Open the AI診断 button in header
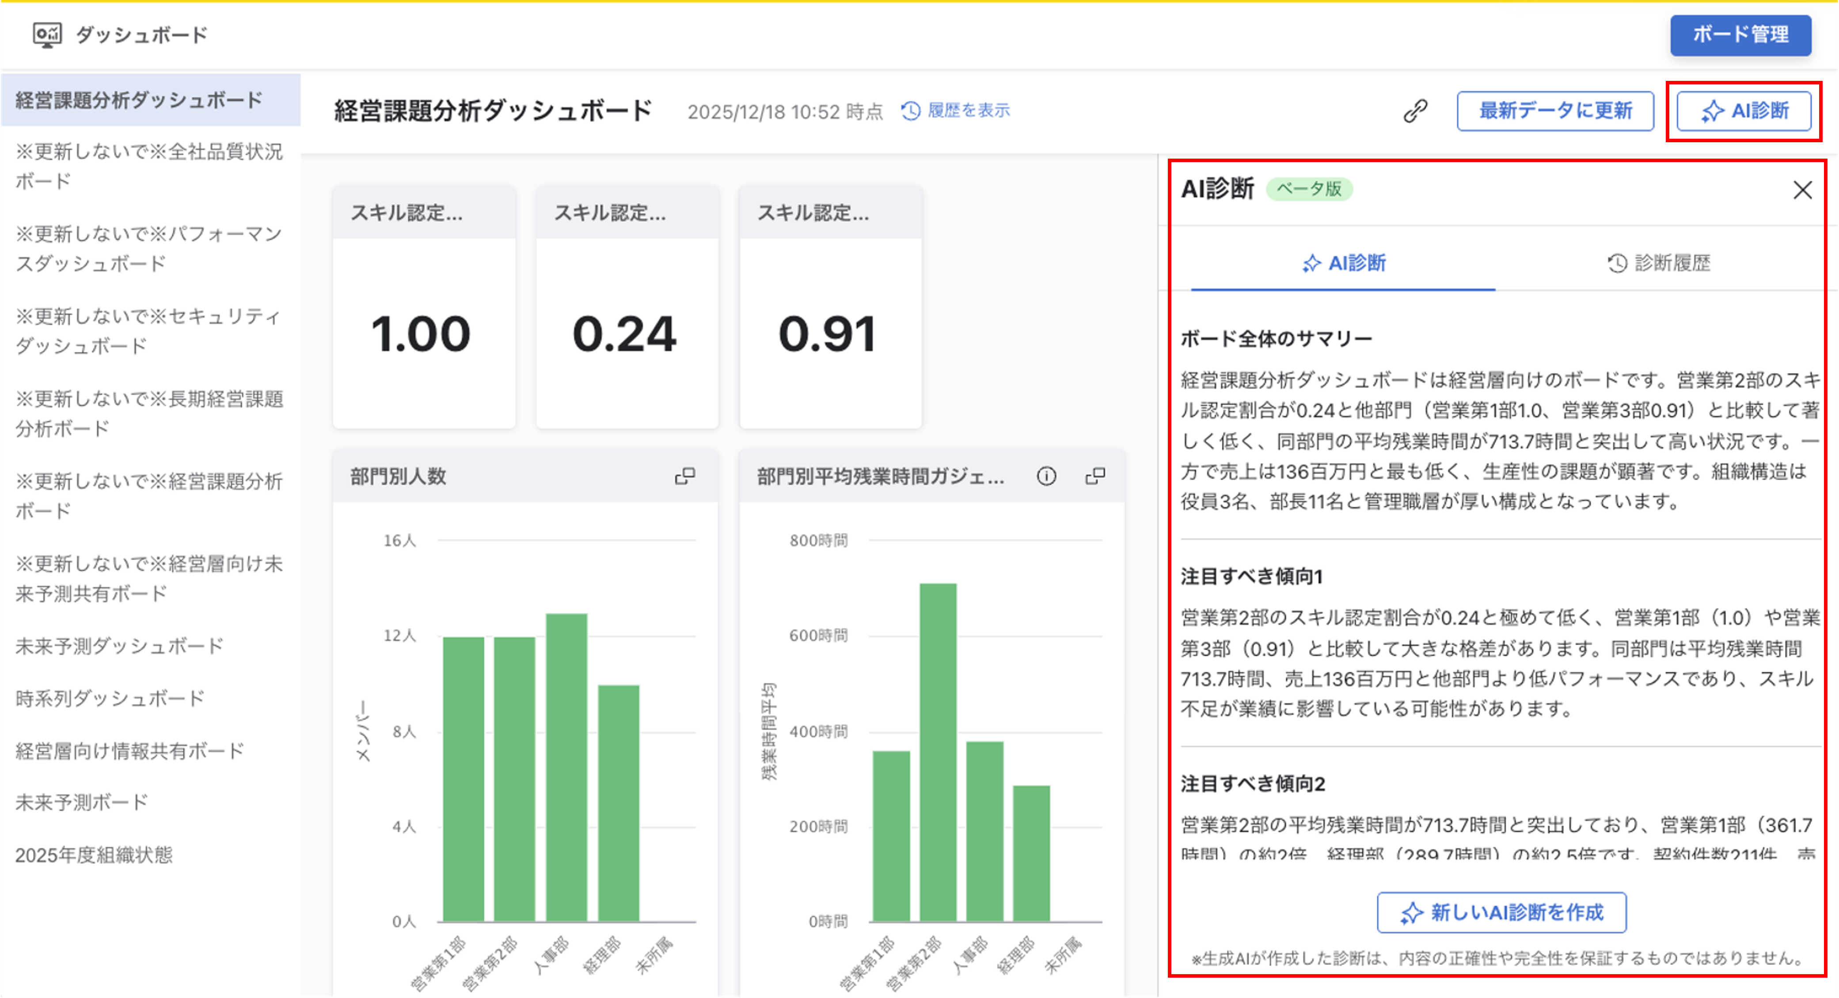Screen dimensions: 1839x998 pyautogui.click(x=1743, y=111)
